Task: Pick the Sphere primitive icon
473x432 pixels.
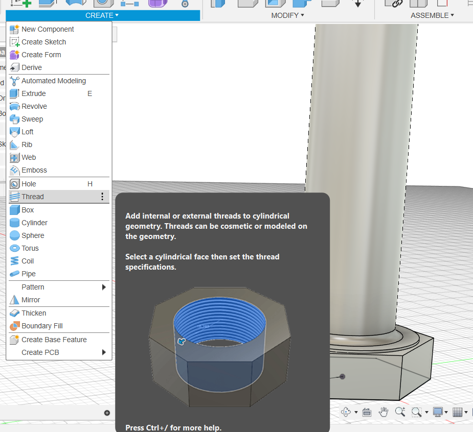Action: pos(14,235)
